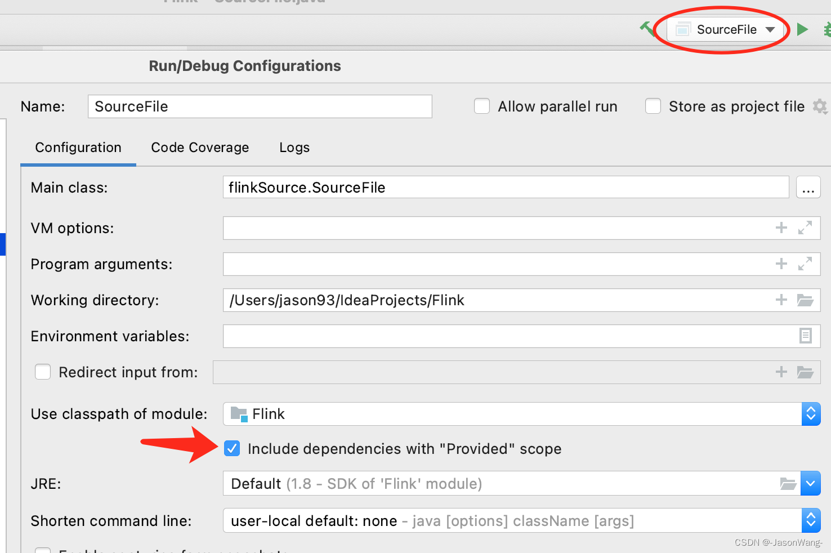Check the Store as project file option

pos(653,106)
